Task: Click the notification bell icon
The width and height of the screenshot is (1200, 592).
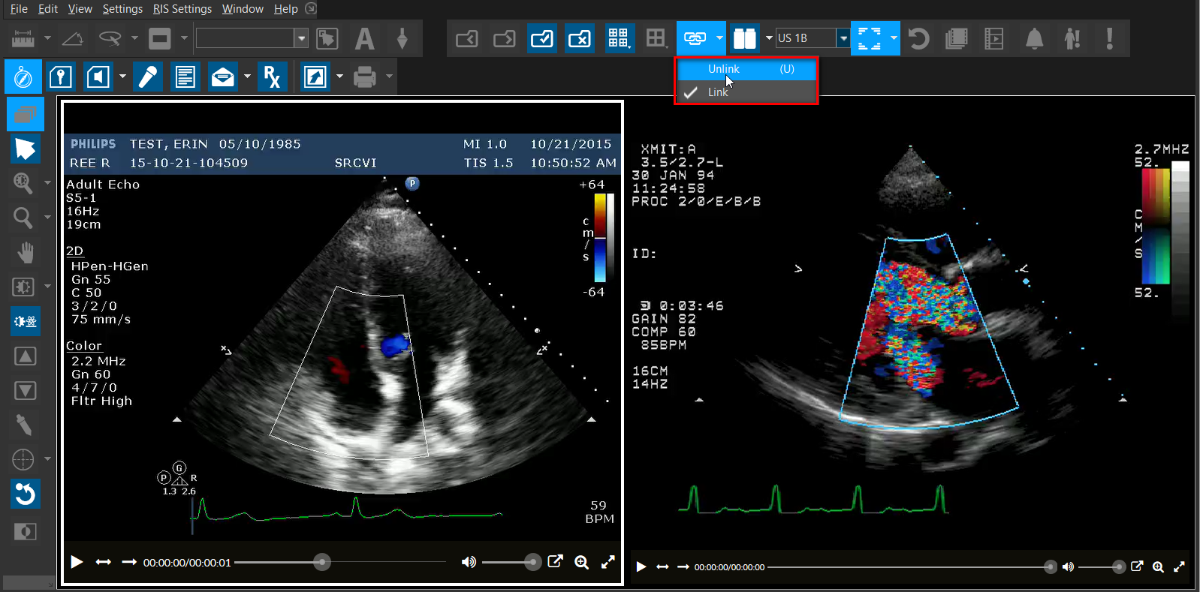Action: pyautogui.click(x=1034, y=38)
